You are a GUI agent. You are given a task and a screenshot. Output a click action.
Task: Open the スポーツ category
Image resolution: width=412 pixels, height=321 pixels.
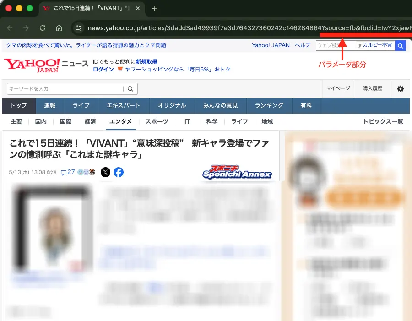(x=157, y=121)
